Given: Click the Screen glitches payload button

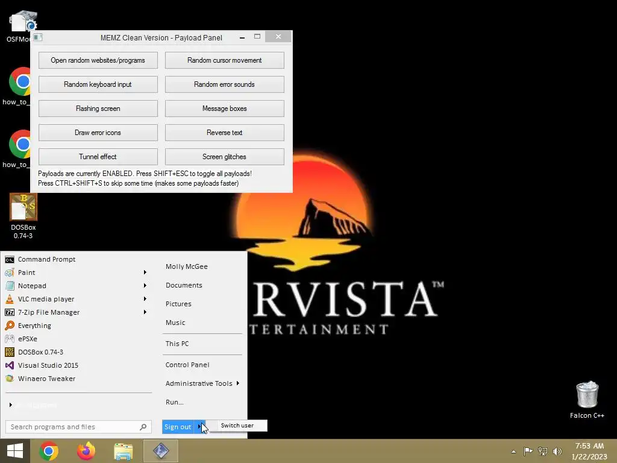Looking at the screenshot, I should pos(224,157).
